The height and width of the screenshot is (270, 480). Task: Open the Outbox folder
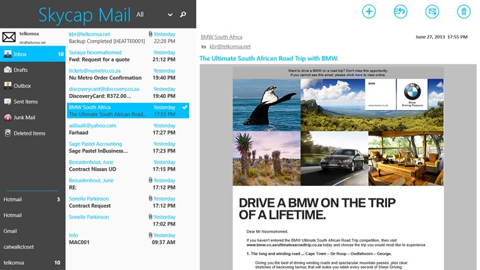click(22, 85)
